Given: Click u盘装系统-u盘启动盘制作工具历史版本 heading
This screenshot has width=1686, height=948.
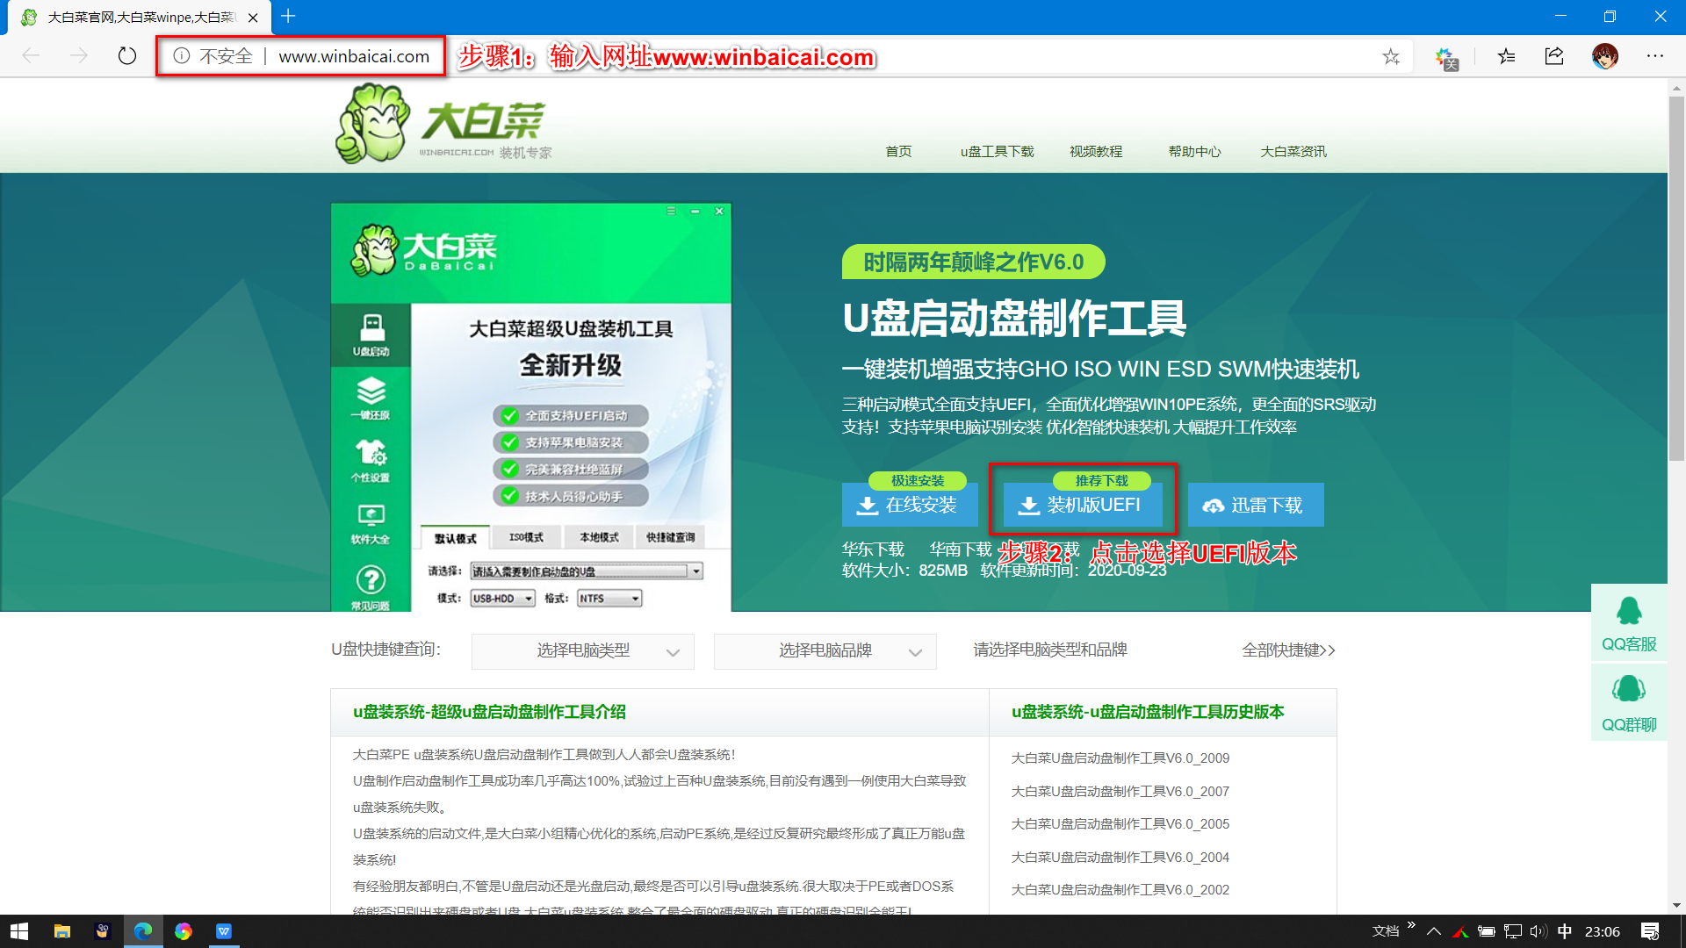Looking at the screenshot, I should click(1147, 712).
